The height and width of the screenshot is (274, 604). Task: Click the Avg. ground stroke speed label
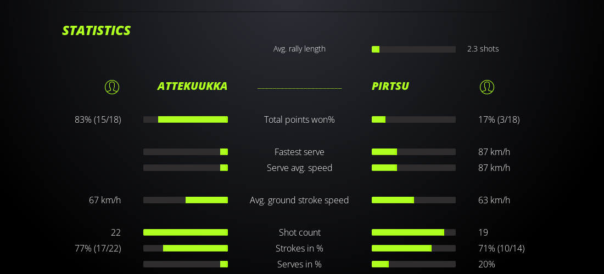point(299,200)
